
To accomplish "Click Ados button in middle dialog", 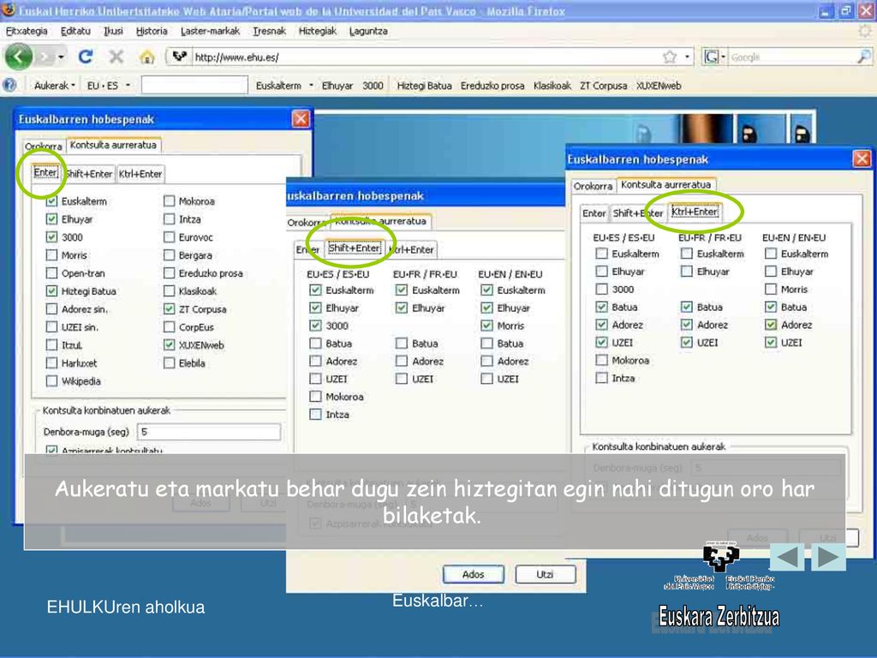I will click(x=473, y=574).
